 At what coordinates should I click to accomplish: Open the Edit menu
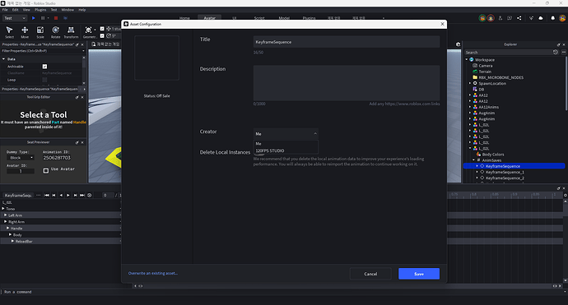point(15,10)
